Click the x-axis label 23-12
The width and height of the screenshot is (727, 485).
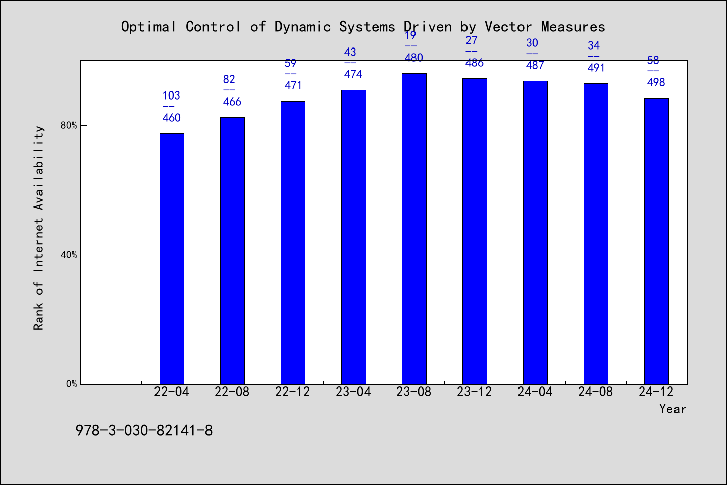point(475,392)
